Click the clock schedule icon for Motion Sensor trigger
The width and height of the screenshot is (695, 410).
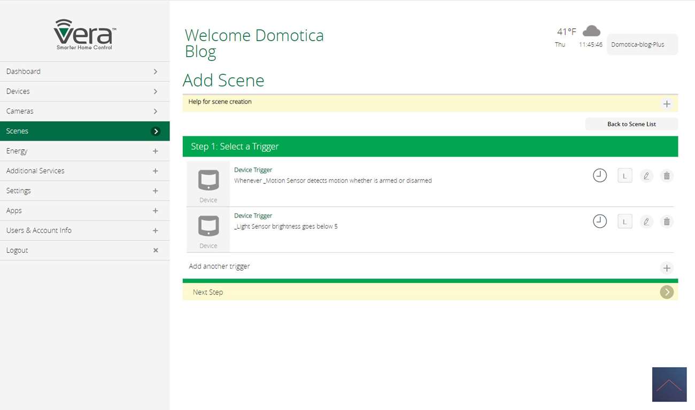[600, 175]
